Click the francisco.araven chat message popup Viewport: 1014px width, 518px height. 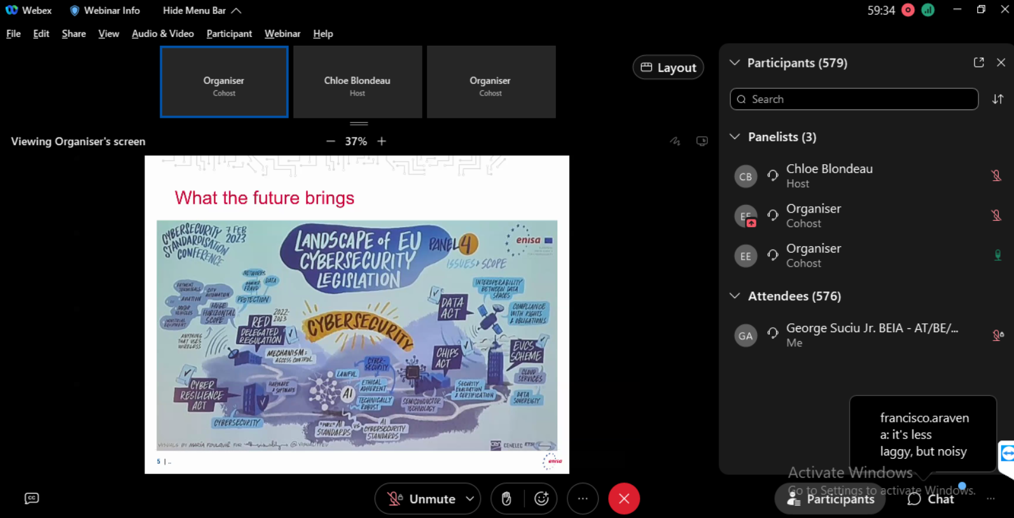pos(923,435)
